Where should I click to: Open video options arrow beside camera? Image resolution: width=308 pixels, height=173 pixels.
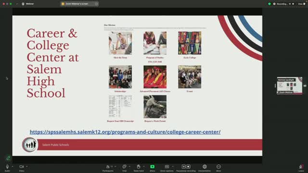(x=27, y=167)
